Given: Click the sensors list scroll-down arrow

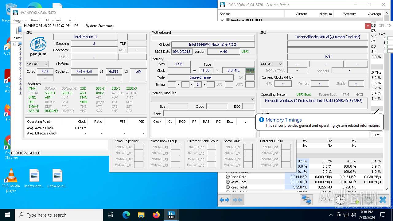Looking at the screenshot, I should pos(387,189).
